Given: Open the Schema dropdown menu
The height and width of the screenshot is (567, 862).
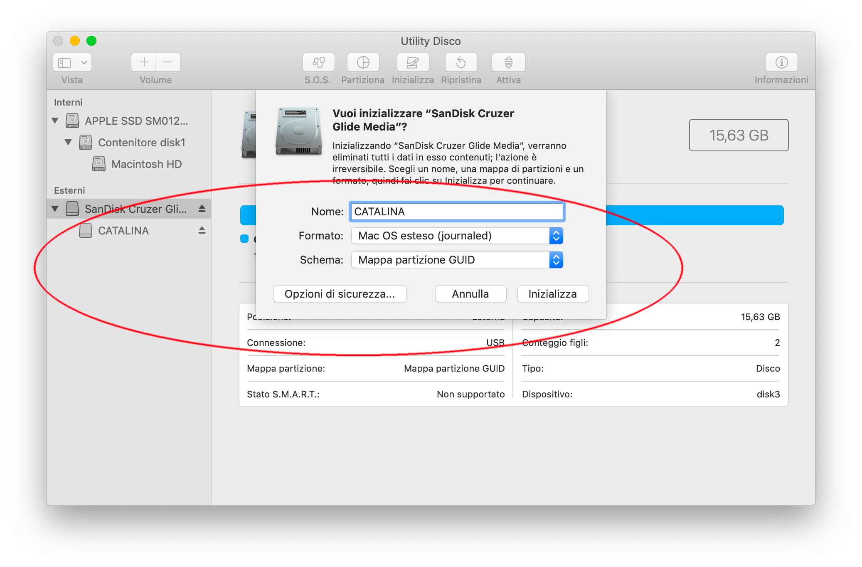Looking at the screenshot, I should click(457, 260).
